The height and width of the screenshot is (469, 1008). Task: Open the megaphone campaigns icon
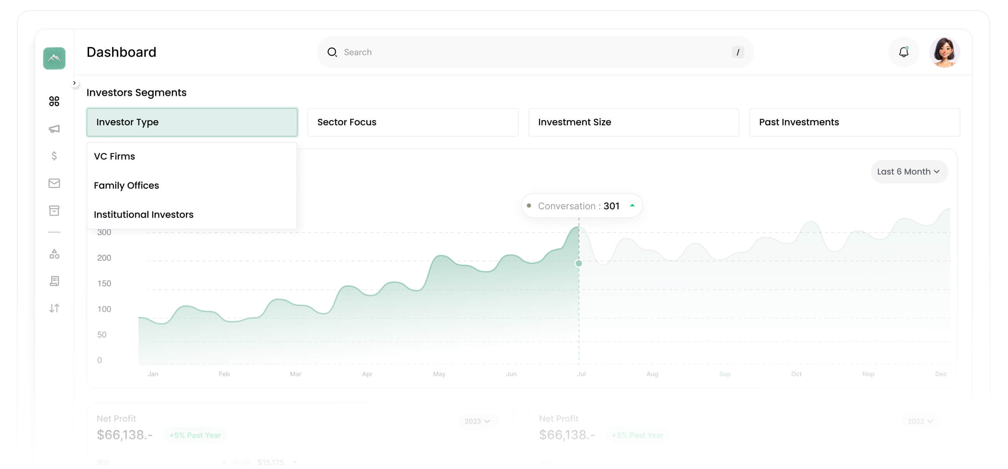[54, 129]
